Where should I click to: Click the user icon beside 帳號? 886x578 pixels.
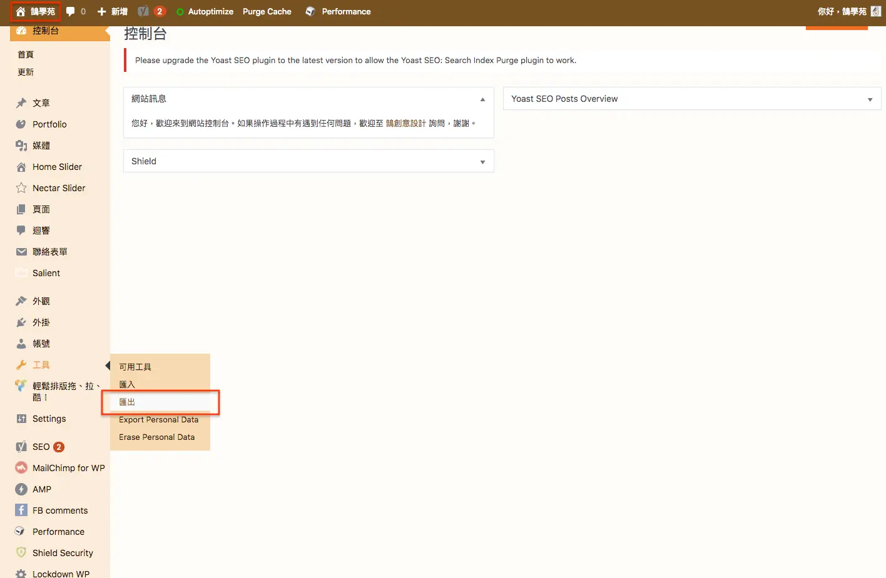[x=21, y=344]
